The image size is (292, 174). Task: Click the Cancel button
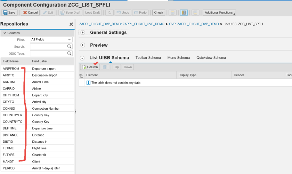click(x=30, y=13)
